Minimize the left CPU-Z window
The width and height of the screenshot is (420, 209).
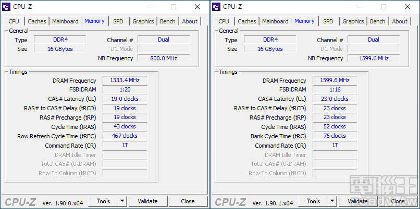click(x=150, y=7)
